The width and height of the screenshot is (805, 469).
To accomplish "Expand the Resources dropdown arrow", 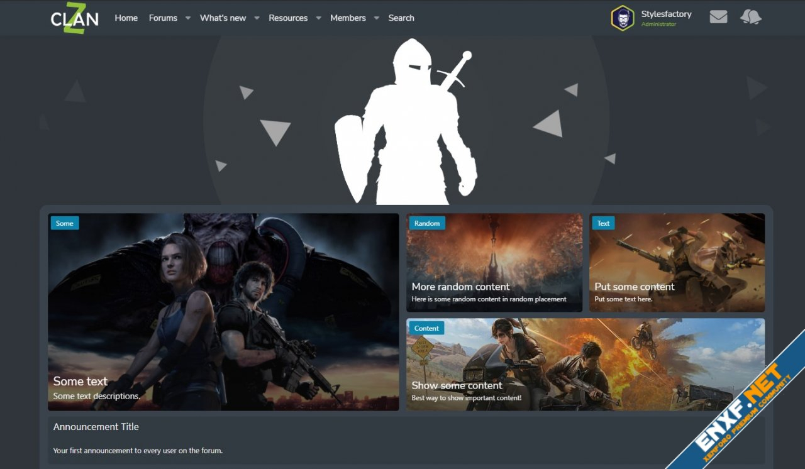I will (x=318, y=18).
